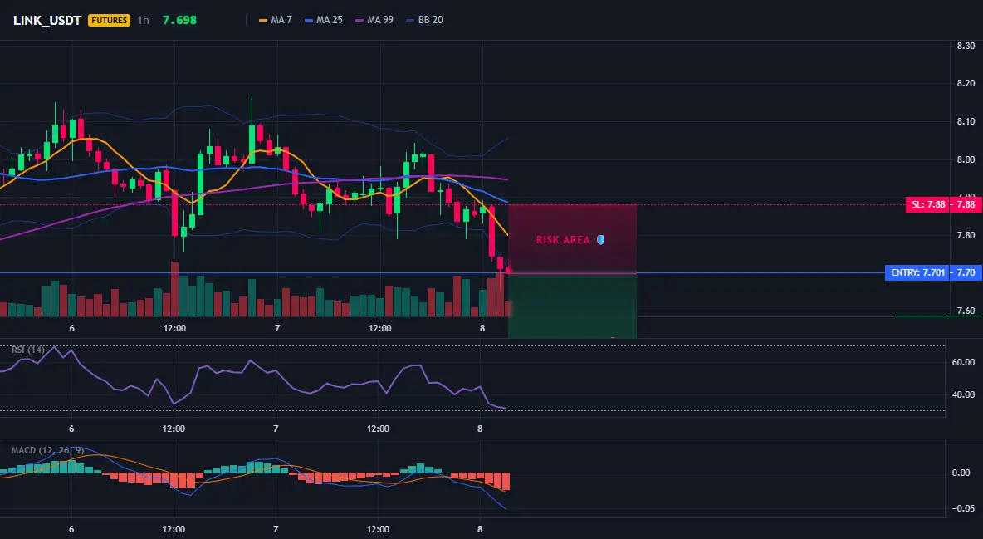Click the 60.00 RSI axis label
The image size is (983, 539).
point(963,362)
